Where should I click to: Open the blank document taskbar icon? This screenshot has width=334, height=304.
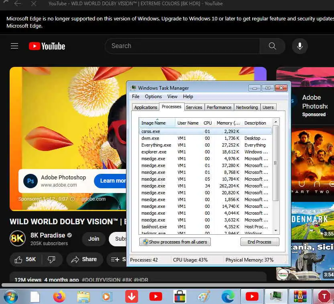pos(35,296)
